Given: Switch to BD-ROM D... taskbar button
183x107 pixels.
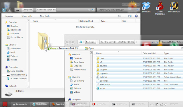Looking at the screenshot, I should [x=40, y=104].
